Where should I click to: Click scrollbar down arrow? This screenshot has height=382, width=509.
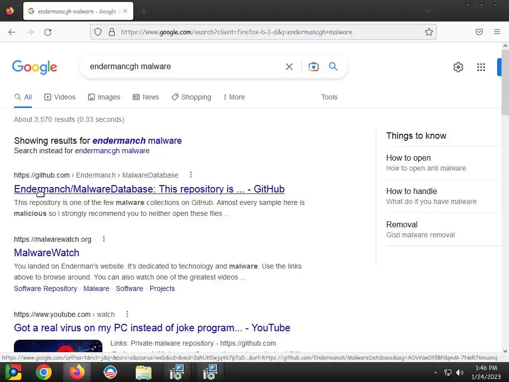click(x=505, y=351)
